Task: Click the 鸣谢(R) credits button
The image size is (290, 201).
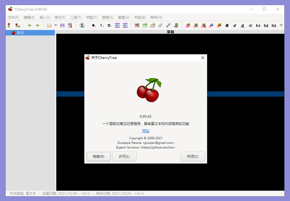Action: 99,156
